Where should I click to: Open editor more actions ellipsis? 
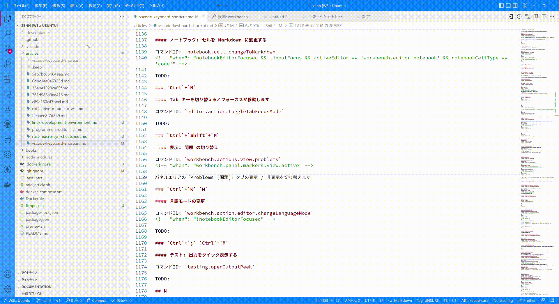(552, 17)
